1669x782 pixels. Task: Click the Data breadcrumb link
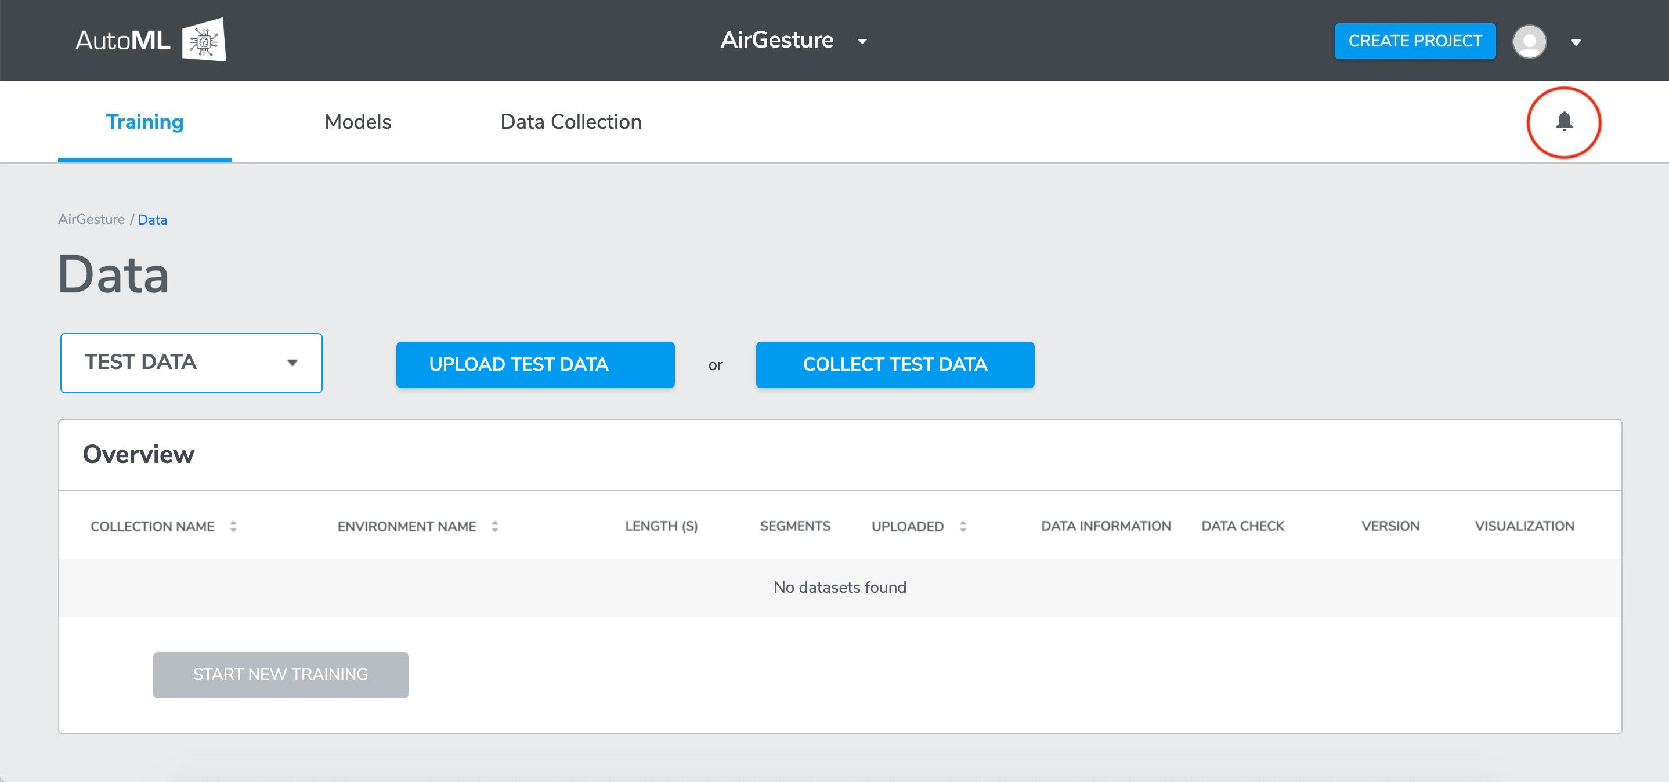point(152,220)
